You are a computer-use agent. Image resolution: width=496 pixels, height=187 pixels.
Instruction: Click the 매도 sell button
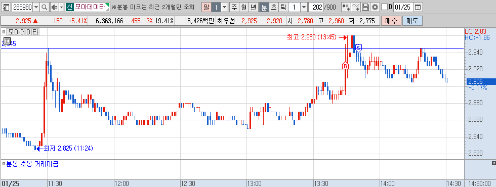point(412,21)
